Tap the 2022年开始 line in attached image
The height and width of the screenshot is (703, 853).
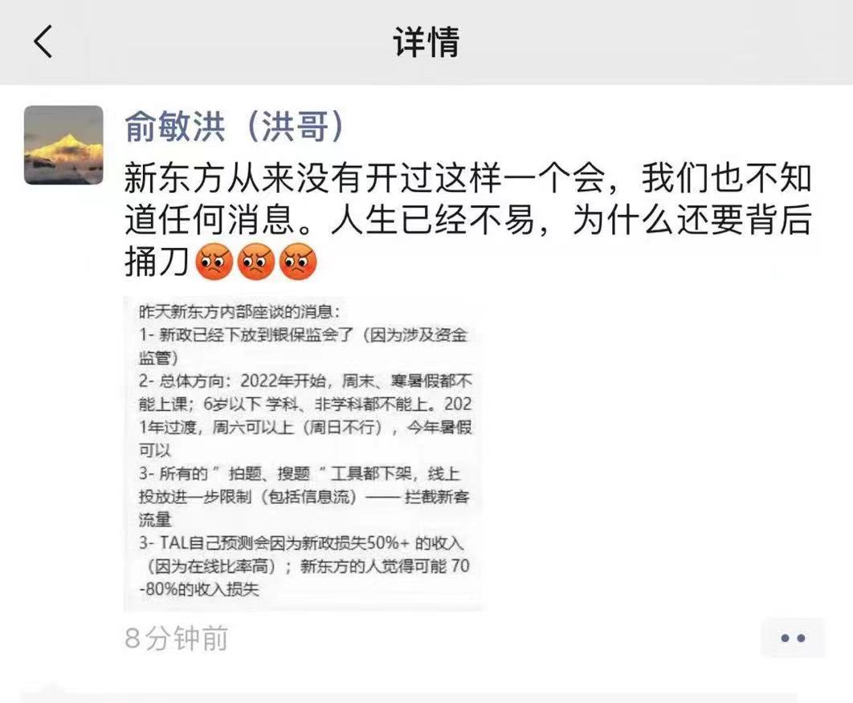click(x=304, y=380)
